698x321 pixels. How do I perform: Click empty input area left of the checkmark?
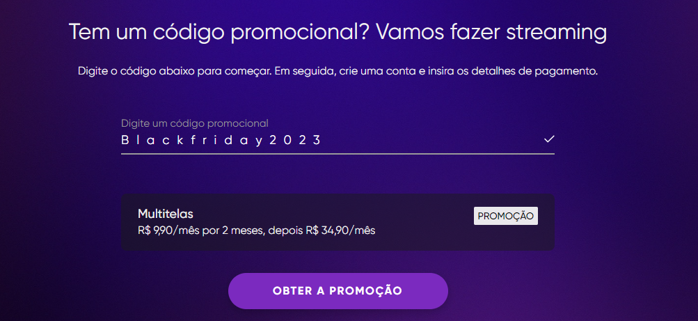[x=431, y=140]
